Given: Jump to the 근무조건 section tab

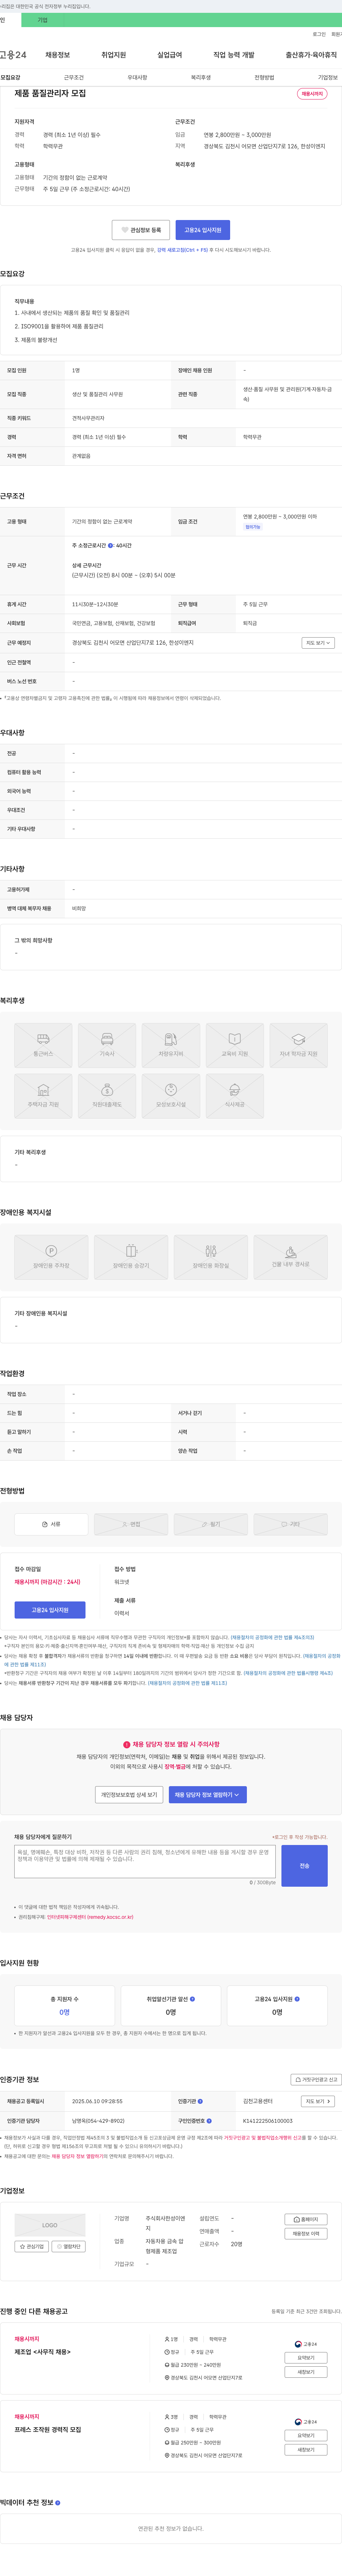Looking at the screenshot, I should click(74, 77).
